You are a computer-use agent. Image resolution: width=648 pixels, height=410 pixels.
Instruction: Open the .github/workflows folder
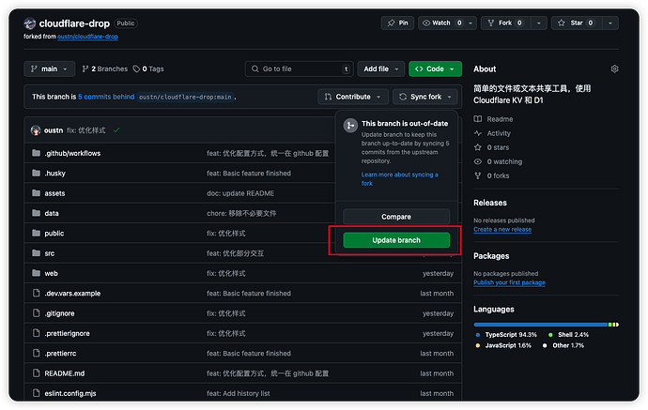click(x=72, y=153)
